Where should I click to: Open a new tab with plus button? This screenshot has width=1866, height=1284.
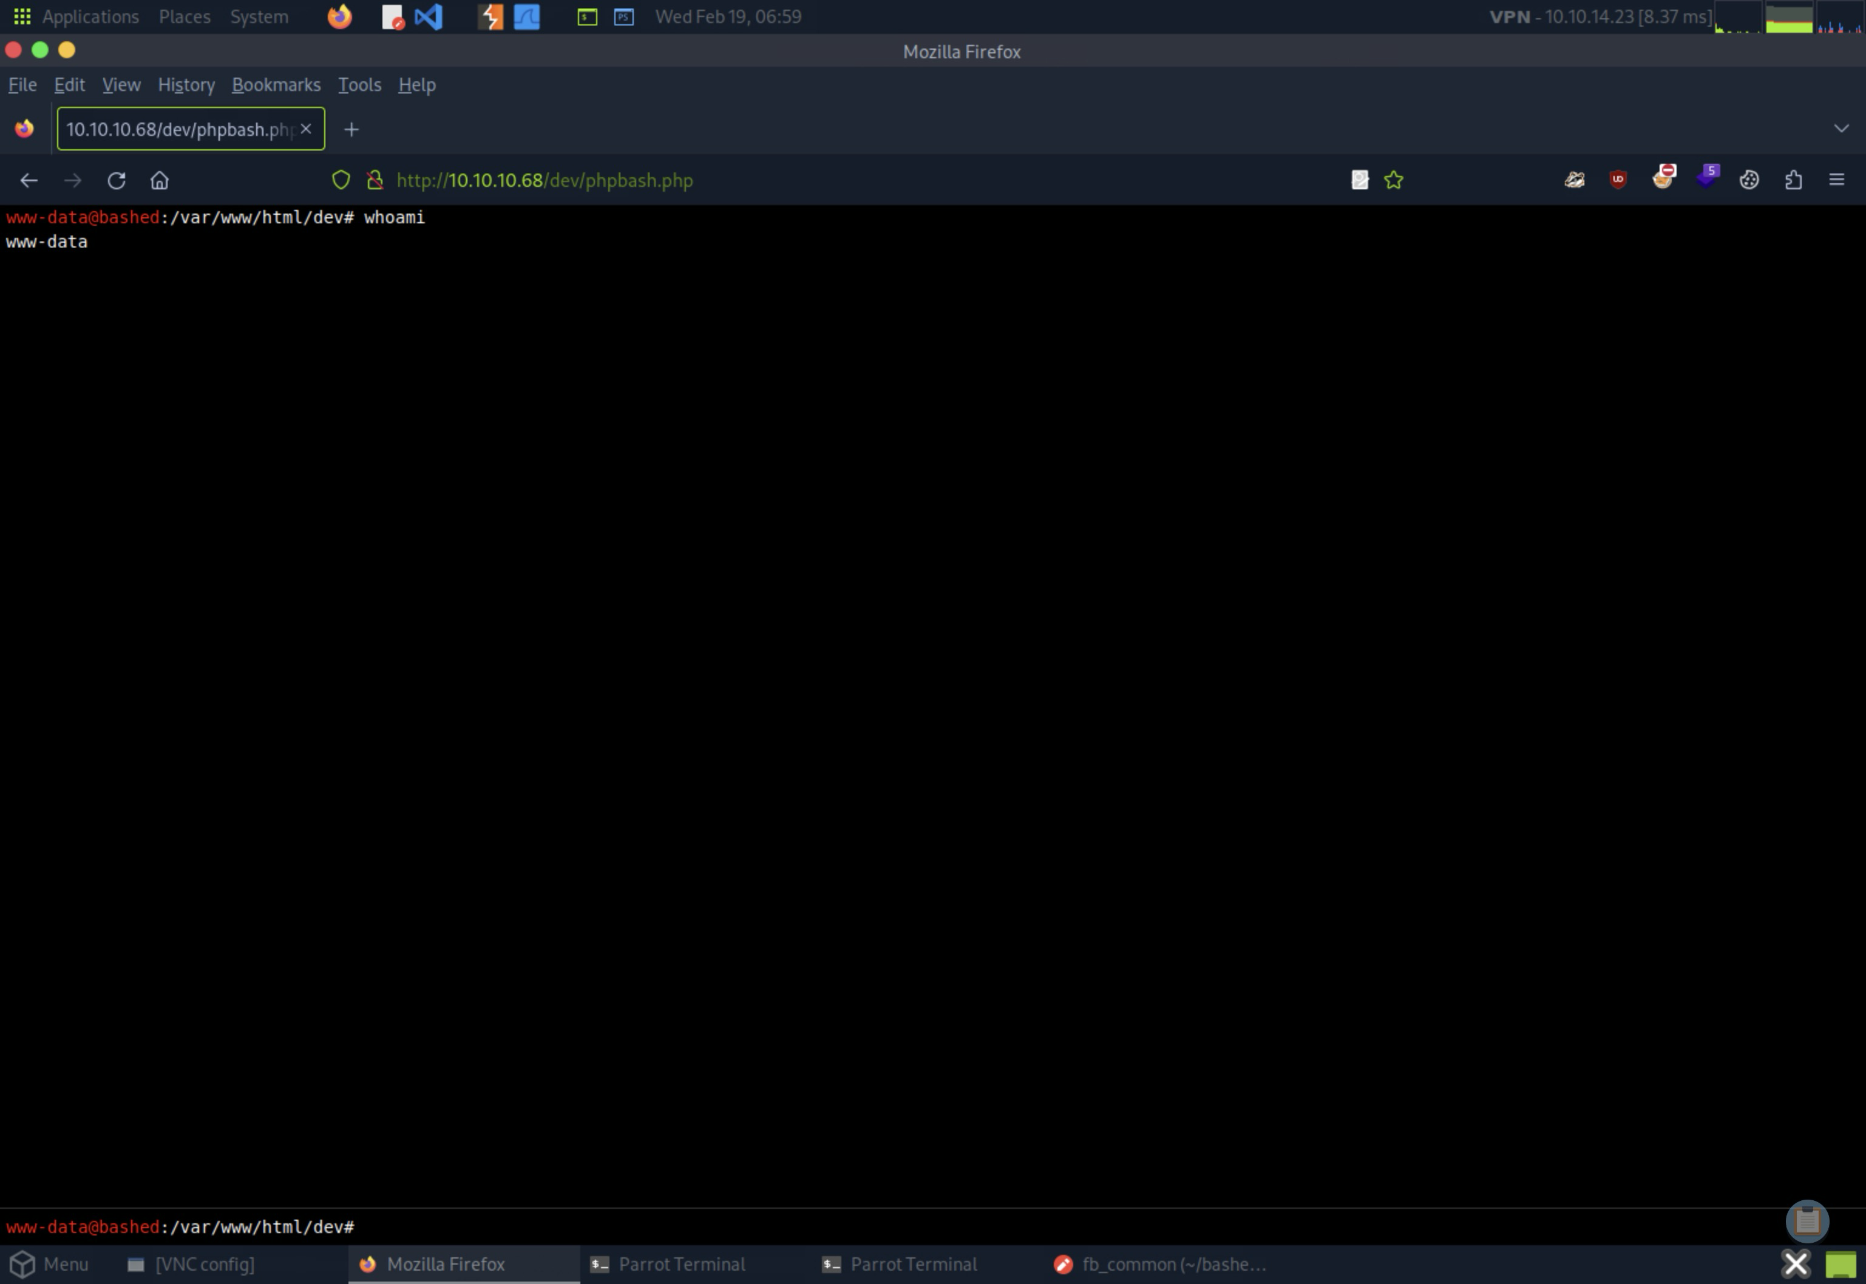[351, 129]
